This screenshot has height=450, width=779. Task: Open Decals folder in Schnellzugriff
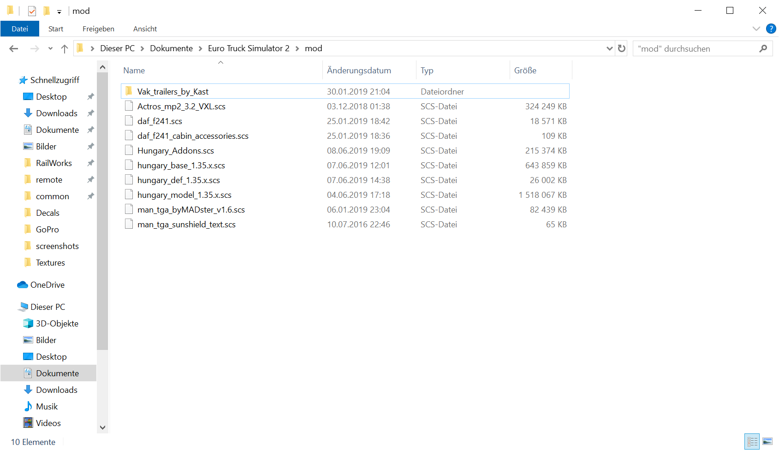48,213
